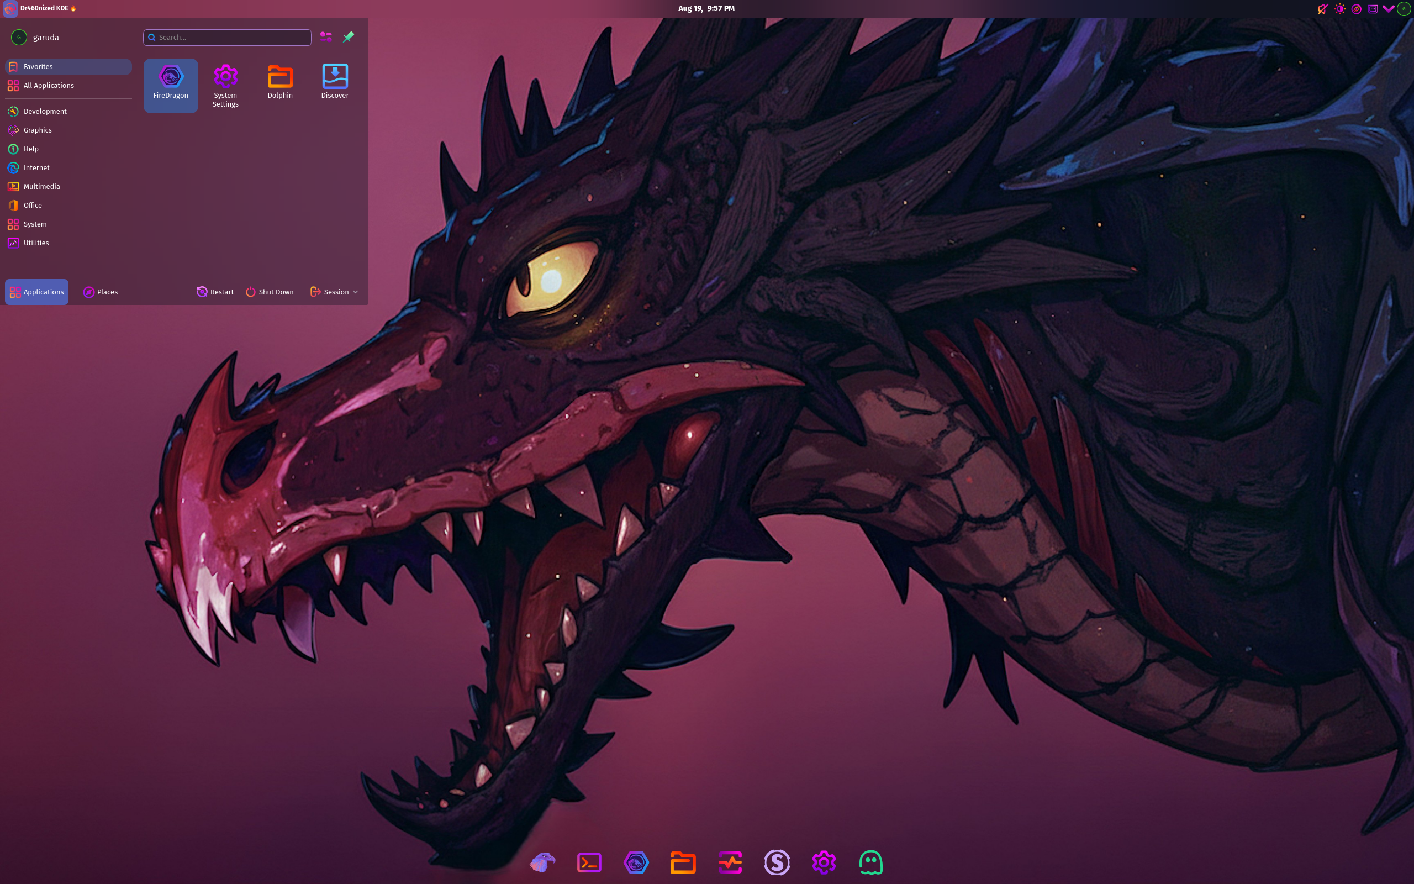Click the Restart button

click(215, 292)
